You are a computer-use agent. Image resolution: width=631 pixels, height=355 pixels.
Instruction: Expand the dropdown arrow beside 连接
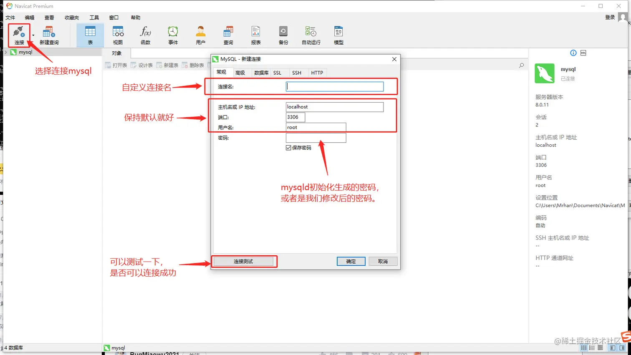(33, 36)
